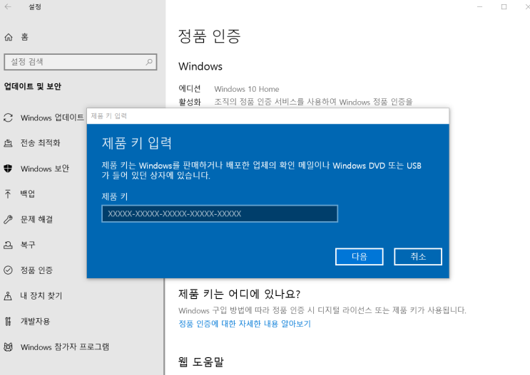Click the '제품 키 입력' blue dialog heading
Image resolution: width=530 pixels, height=375 pixels.
137,143
